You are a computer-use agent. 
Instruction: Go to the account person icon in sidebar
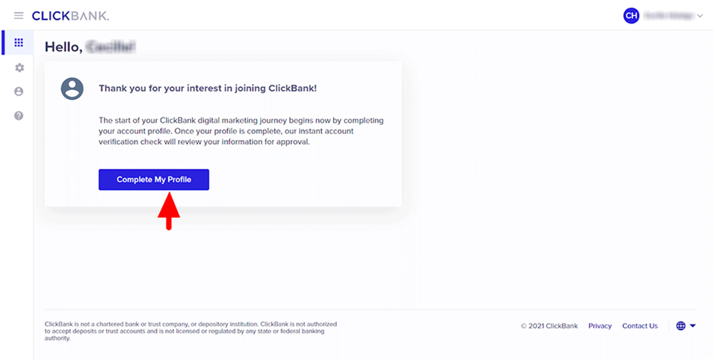point(19,92)
